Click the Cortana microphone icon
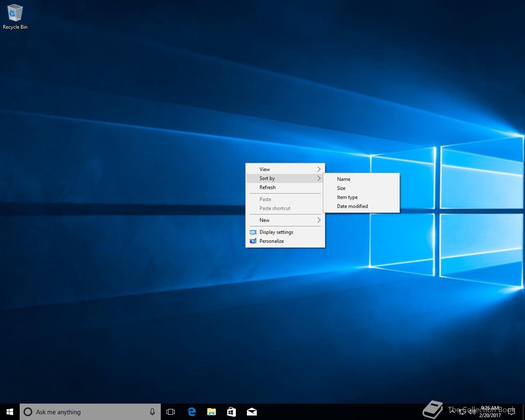Viewport: 525px width, 420px height. (x=152, y=412)
